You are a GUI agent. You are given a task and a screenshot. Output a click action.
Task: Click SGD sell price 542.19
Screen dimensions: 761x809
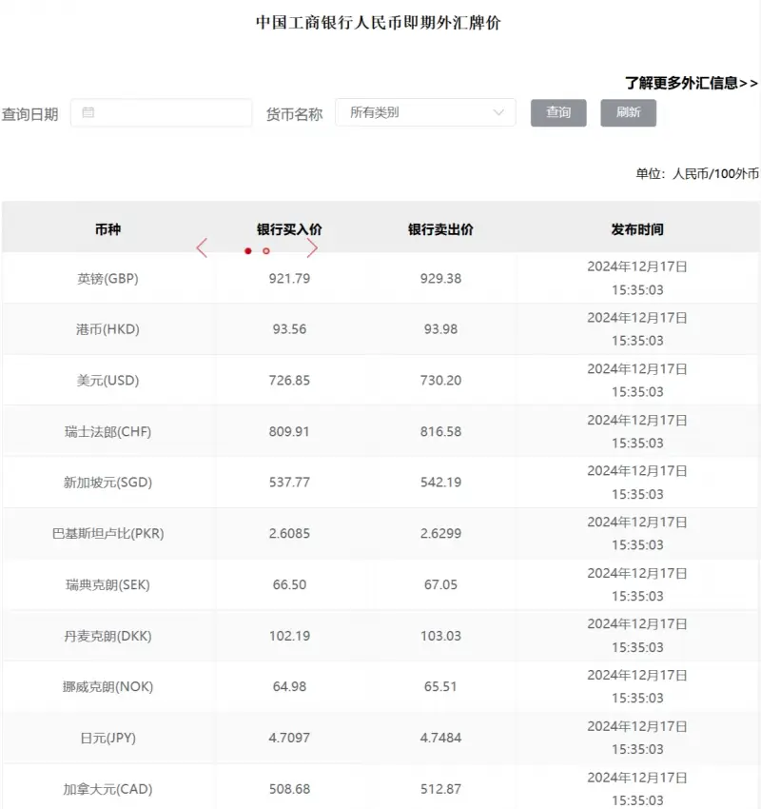click(x=440, y=483)
